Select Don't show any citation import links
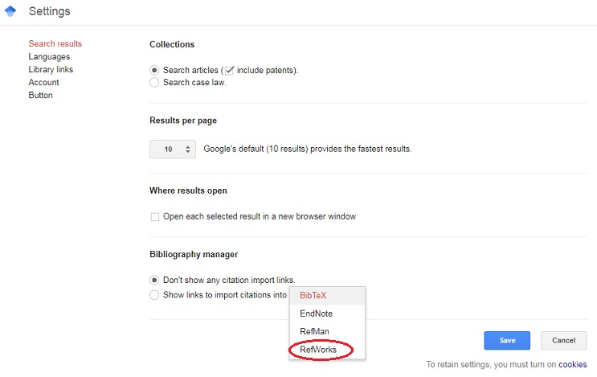 pyautogui.click(x=154, y=281)
